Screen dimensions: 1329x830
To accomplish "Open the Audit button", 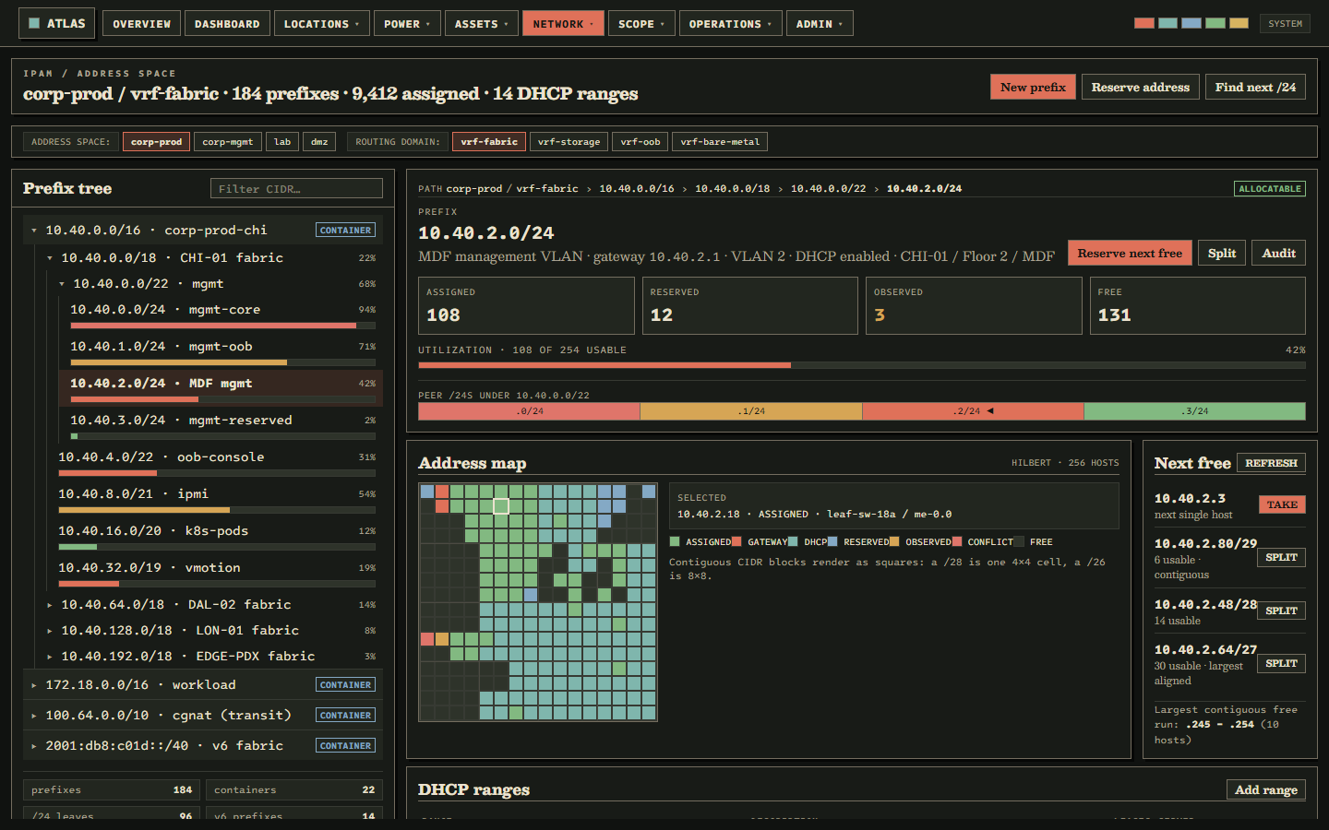I will (x=1278, y=253).
